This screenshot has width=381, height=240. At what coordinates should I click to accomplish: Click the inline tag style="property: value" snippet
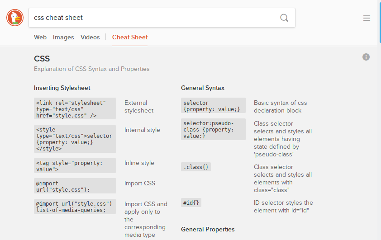coord(75,165)
